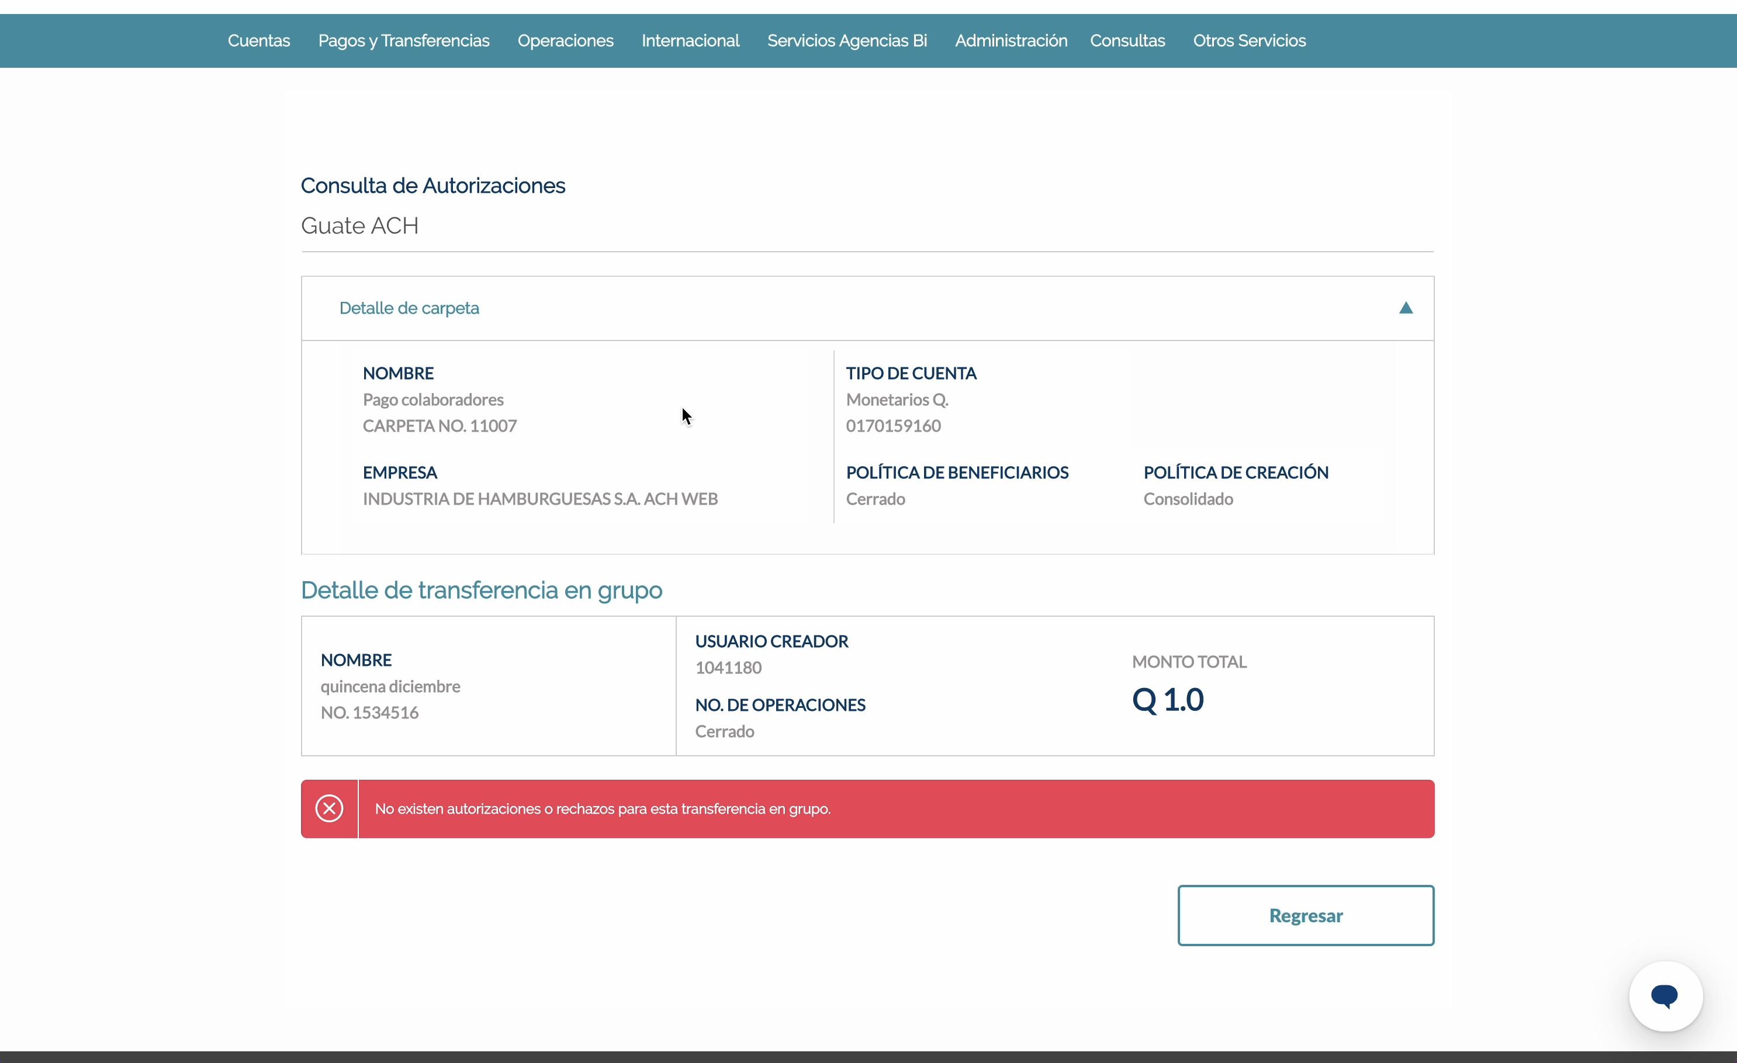
Task: Open the Operaciones menu
Action: pyautogui.click(x=565, y=41)
